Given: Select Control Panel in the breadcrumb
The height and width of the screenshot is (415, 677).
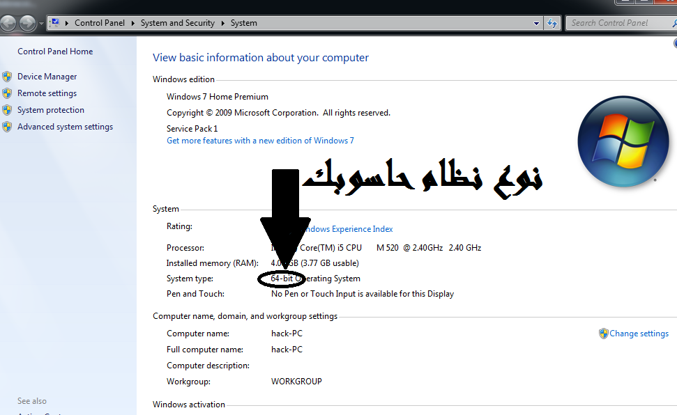Looking at the screenshot, I should pyautogui.click(x=100, y=23).
